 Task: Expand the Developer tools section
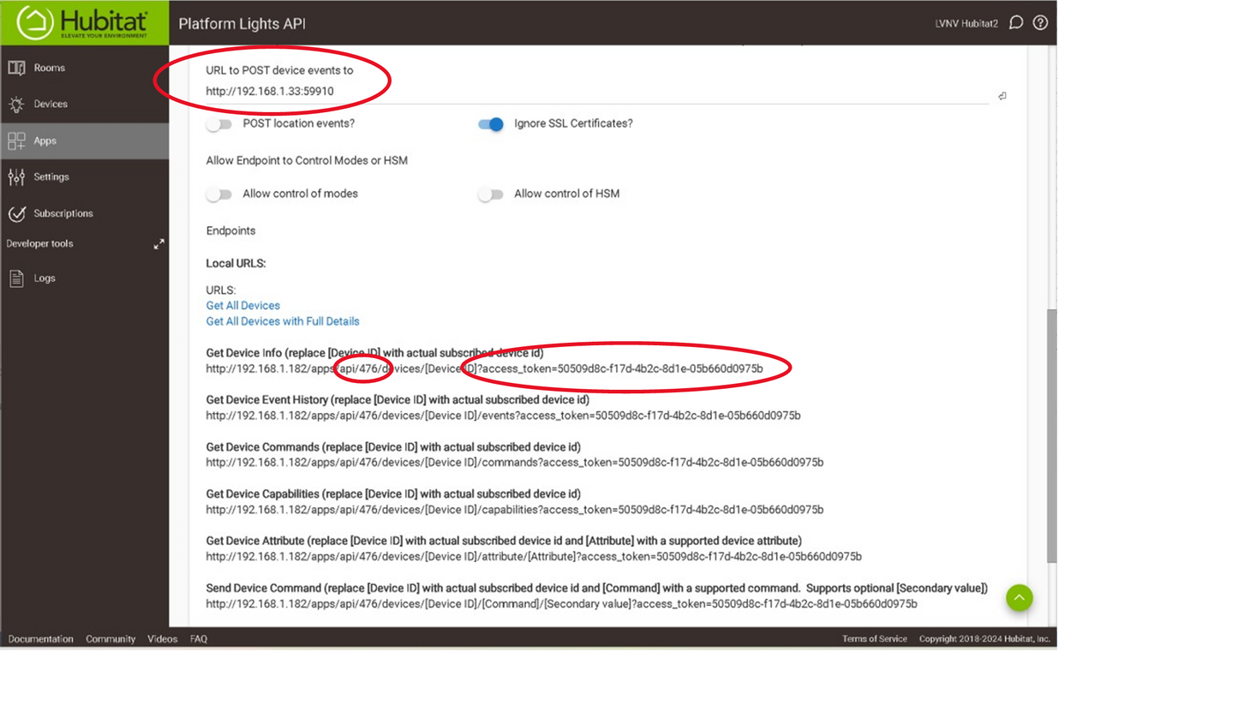[x=158, y=244]
